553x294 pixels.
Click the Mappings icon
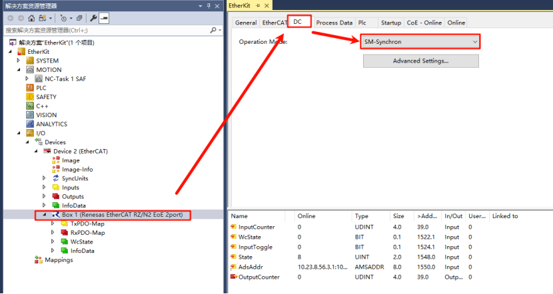pos(39,260)
